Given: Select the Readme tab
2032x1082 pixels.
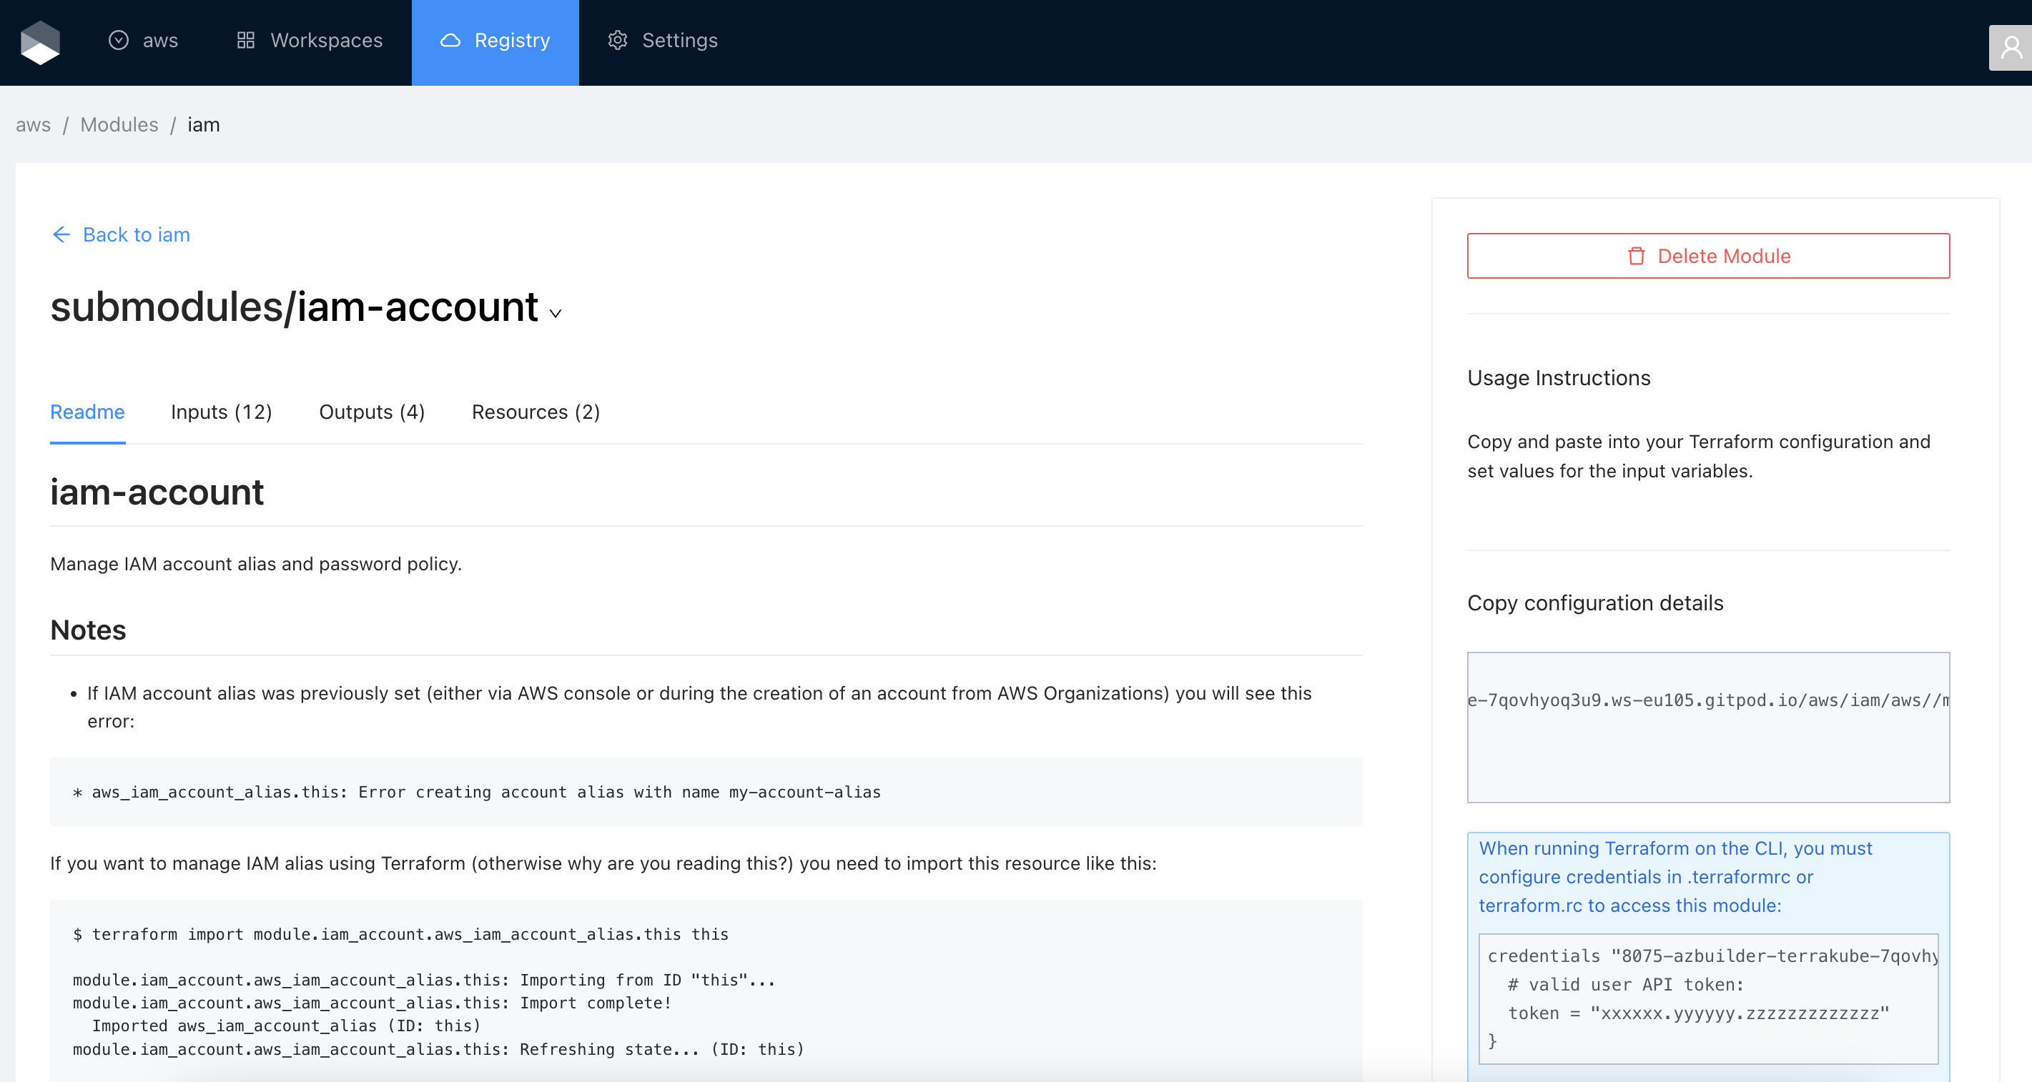Looking at the screenshot, I should [87, 412].
